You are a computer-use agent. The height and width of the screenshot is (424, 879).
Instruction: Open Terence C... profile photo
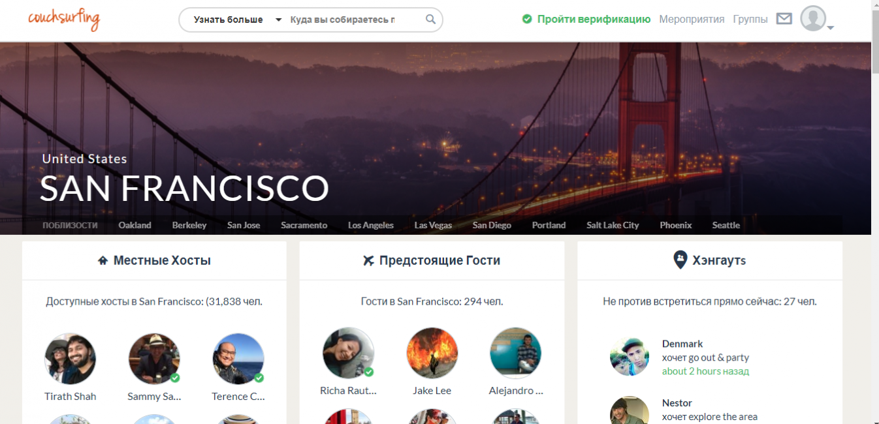(238, 359)
